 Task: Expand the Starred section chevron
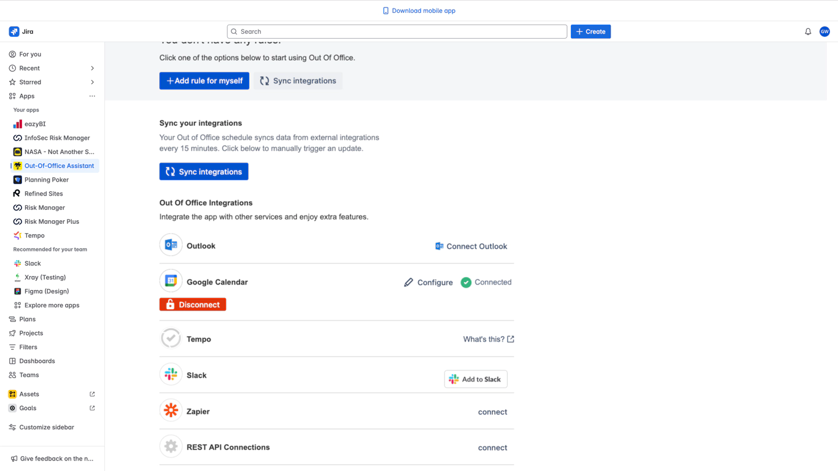coord(92,82)
